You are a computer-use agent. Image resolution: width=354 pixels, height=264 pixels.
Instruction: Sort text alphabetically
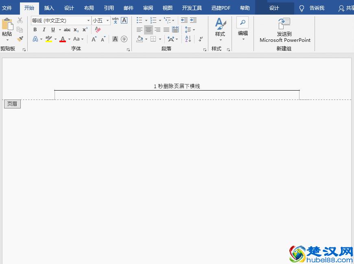(188, 39)
